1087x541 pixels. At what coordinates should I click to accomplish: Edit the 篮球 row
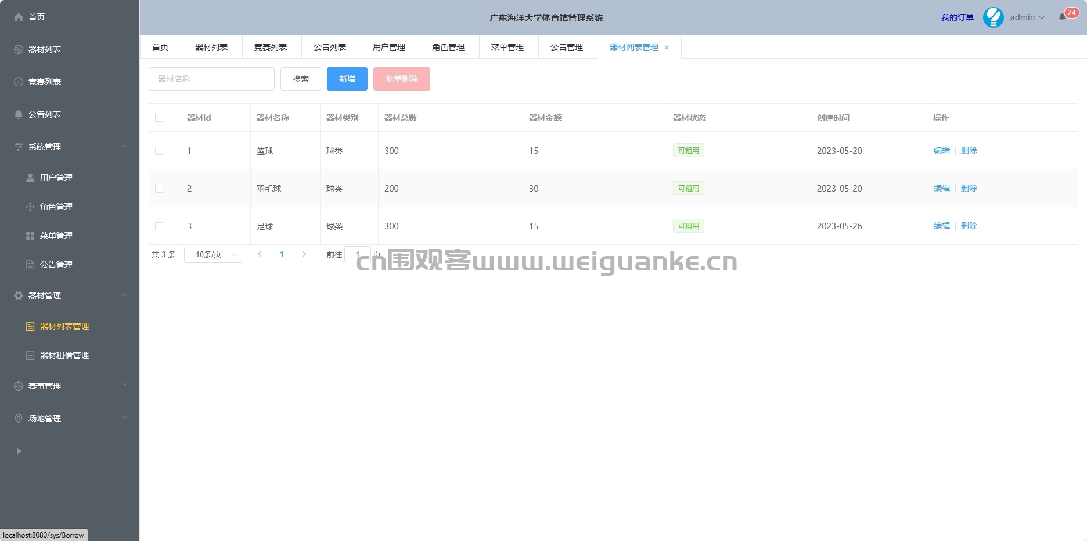point(942,150)
